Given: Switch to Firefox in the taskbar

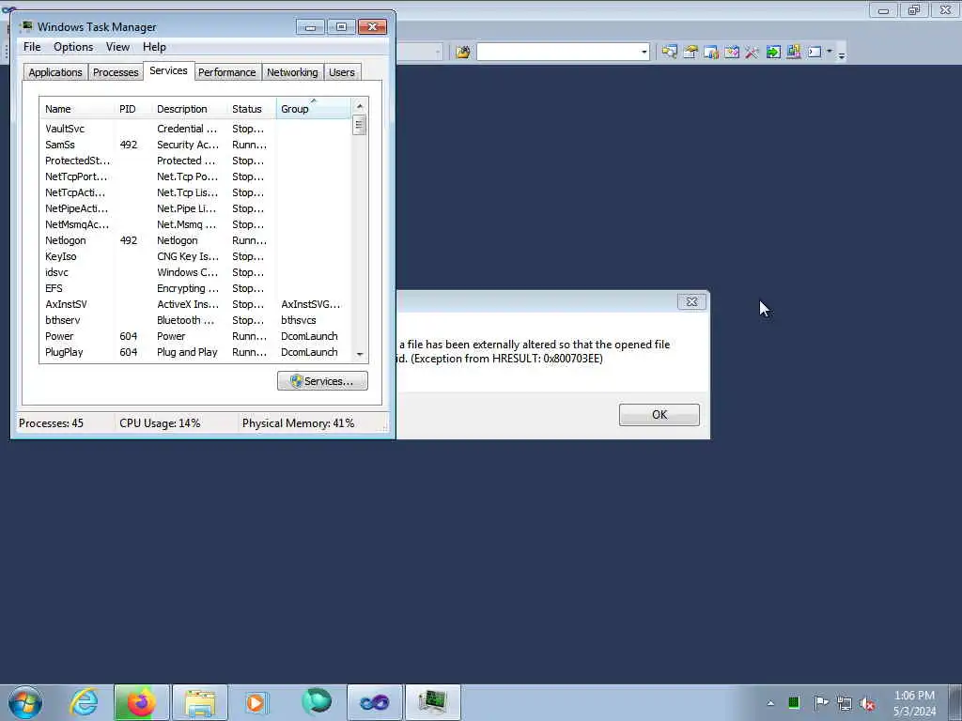Looking at the screenshot, I should pyautogui.click(x=141, y=702).
